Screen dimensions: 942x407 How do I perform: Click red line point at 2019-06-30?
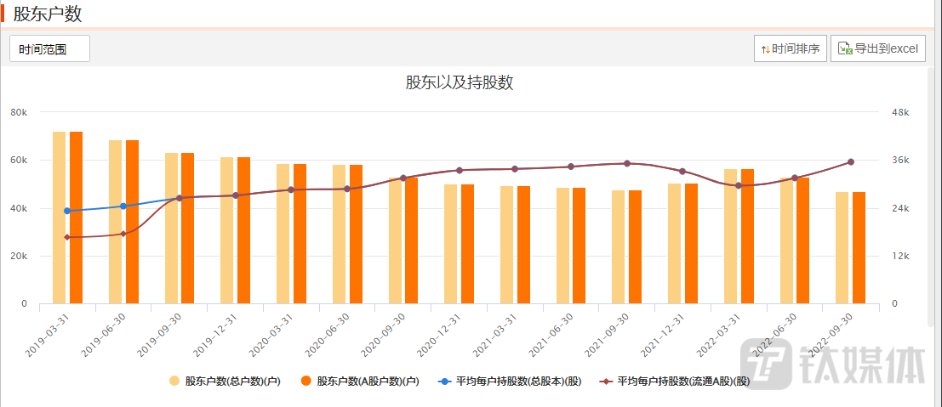click(123, 234)
